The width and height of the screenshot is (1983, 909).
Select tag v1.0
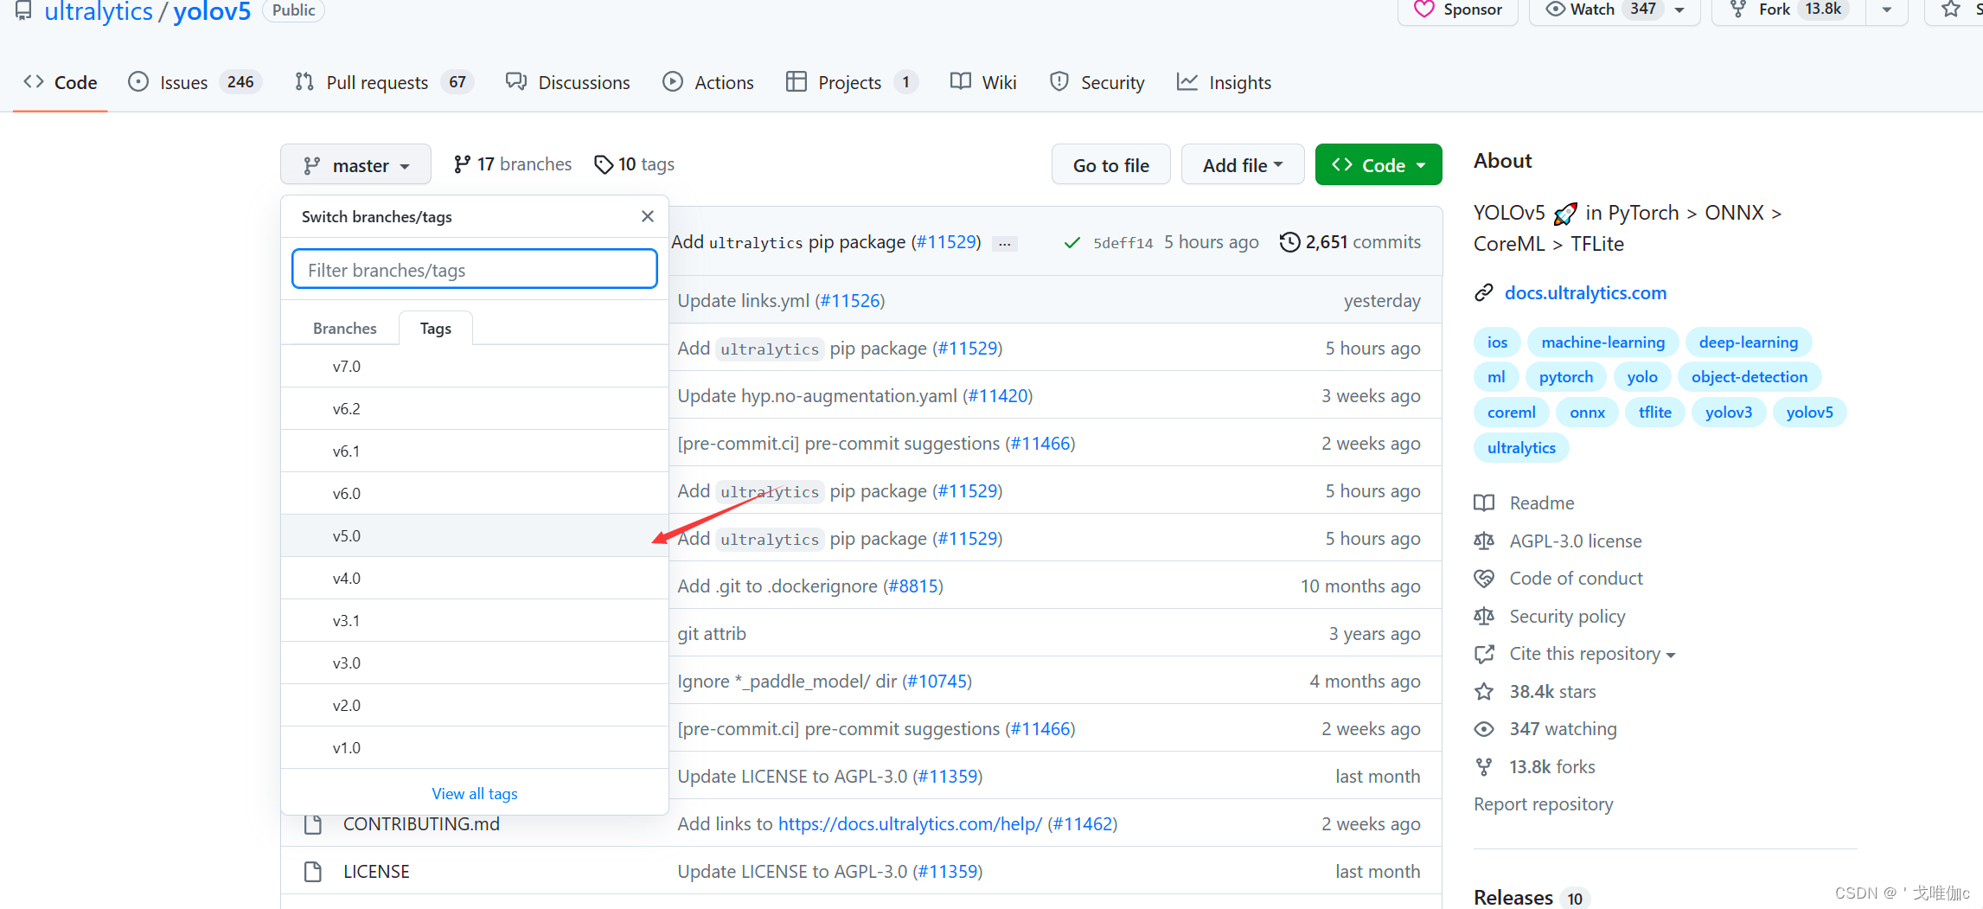point(475,748)
